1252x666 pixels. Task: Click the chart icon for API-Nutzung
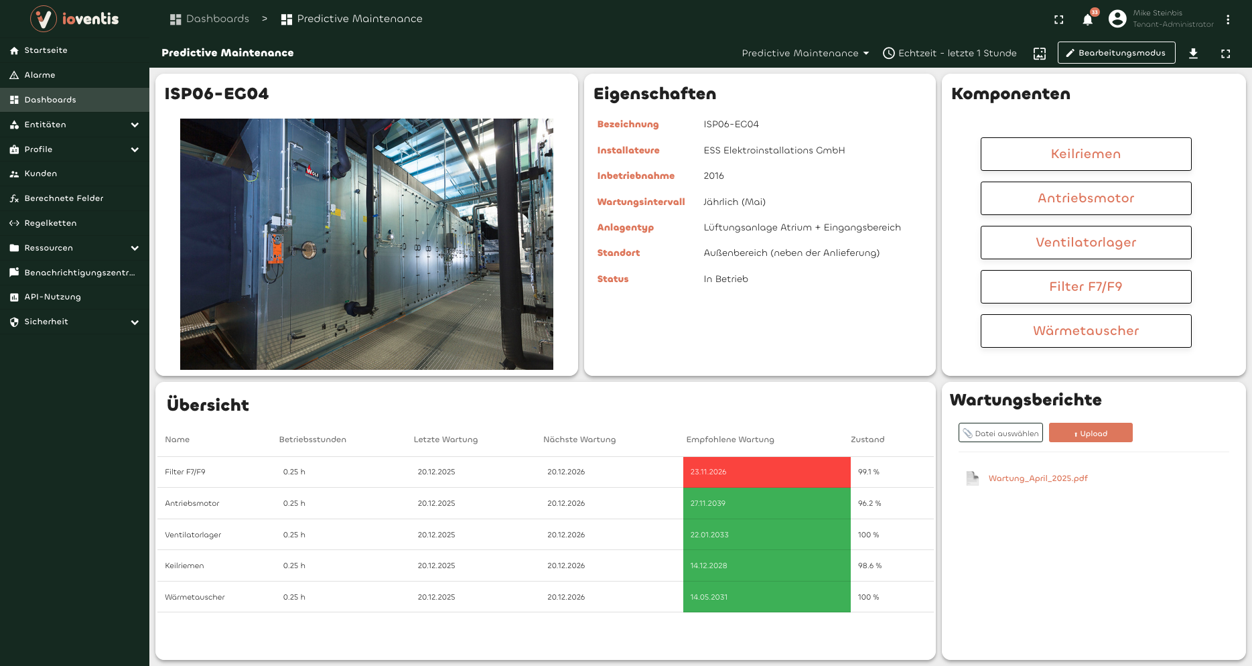click(x=13, y=297)
